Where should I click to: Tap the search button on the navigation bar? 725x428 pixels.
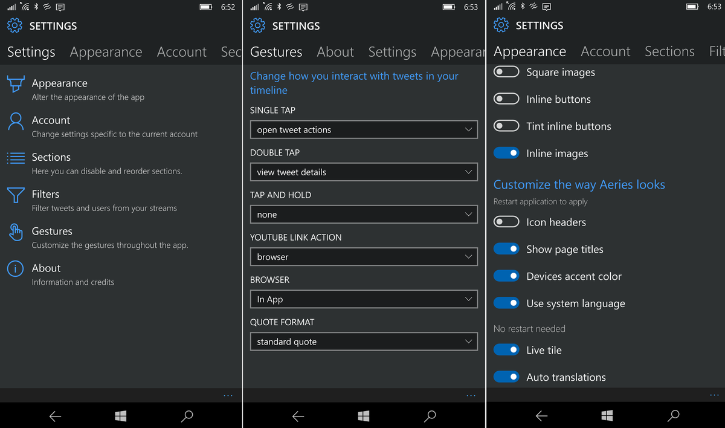click(x=187, y=417)
